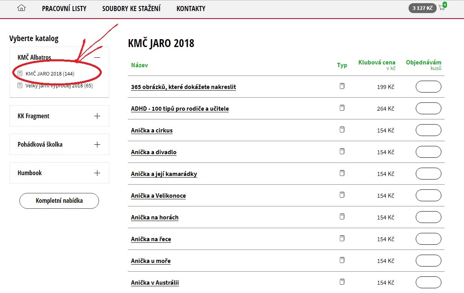Open the Anička a Velikonoce link
Viewport: 464px width, 293px height.
158,196
